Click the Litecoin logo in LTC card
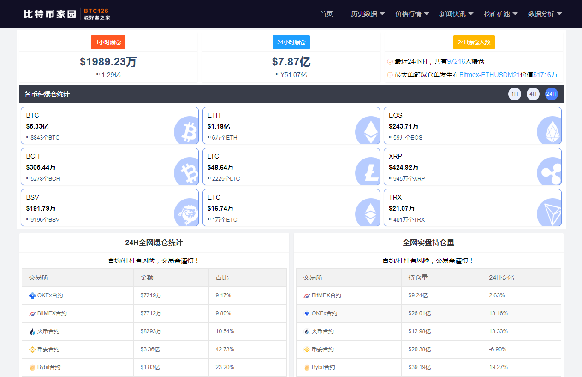Viewport: 582px width, 377px height. tap(368, 172)
